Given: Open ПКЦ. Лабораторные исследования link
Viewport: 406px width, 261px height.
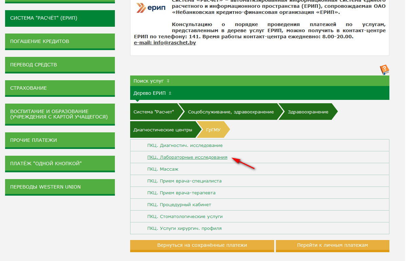Looking at the screenshot, I should pyautogui.click(x=187, y=157).
